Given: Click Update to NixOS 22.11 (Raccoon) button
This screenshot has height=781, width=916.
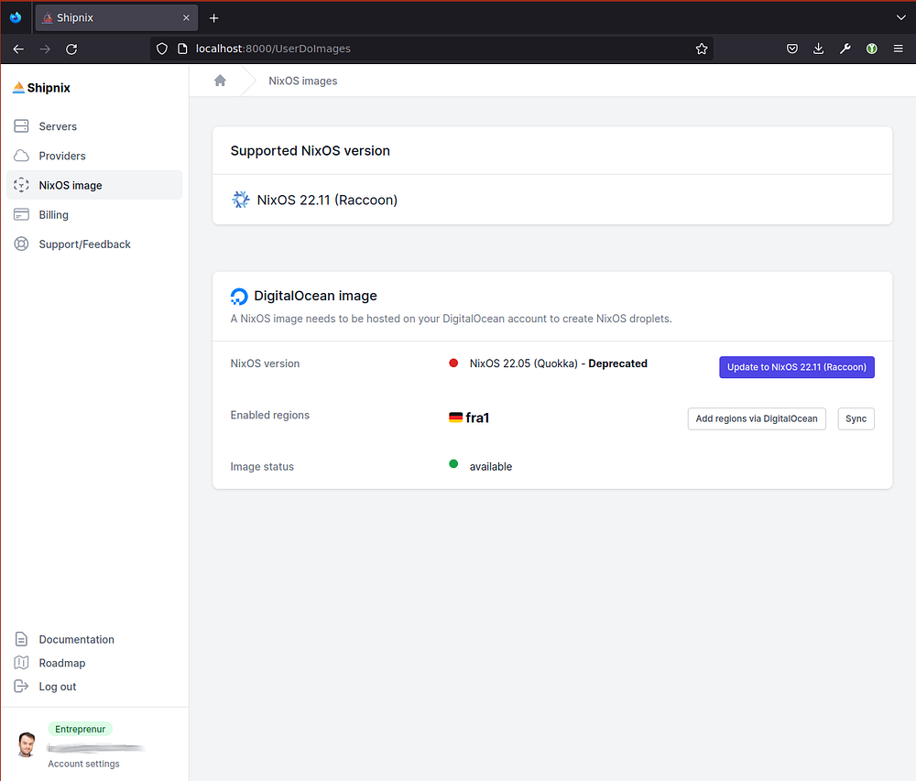Looking at the screenshot, I should (796, 367).
